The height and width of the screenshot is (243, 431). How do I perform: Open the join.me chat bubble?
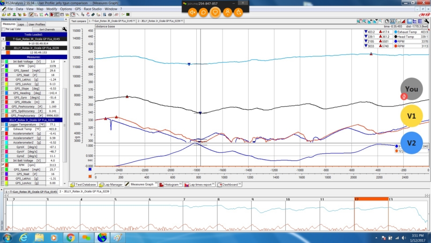[x=203, y=12]
